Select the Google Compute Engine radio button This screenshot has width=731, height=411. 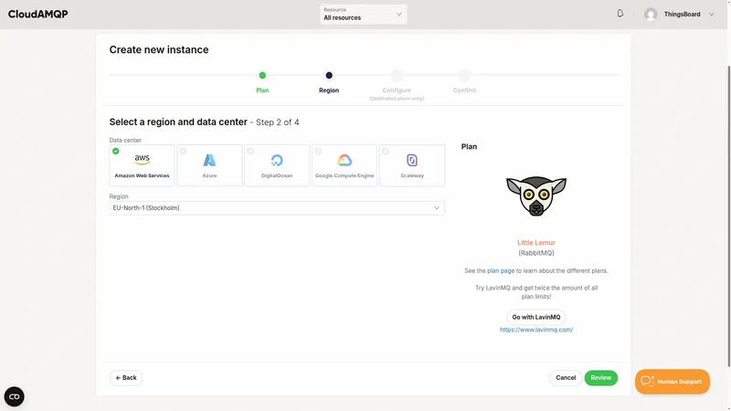(318, 151)
